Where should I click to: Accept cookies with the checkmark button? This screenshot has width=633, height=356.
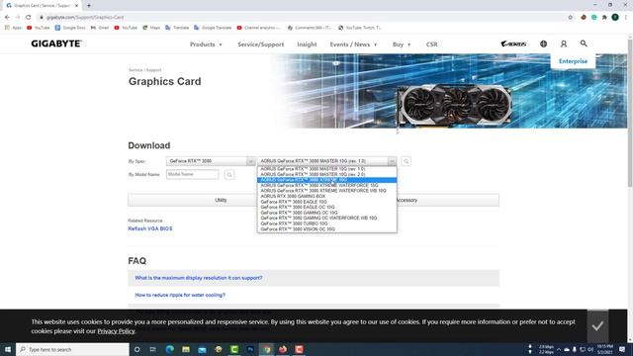click(x=597, y=325)
